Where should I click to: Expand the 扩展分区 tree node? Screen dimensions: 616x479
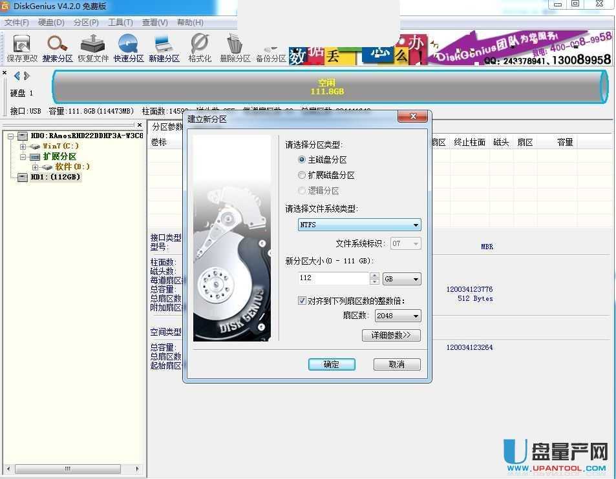pos(21,157)
